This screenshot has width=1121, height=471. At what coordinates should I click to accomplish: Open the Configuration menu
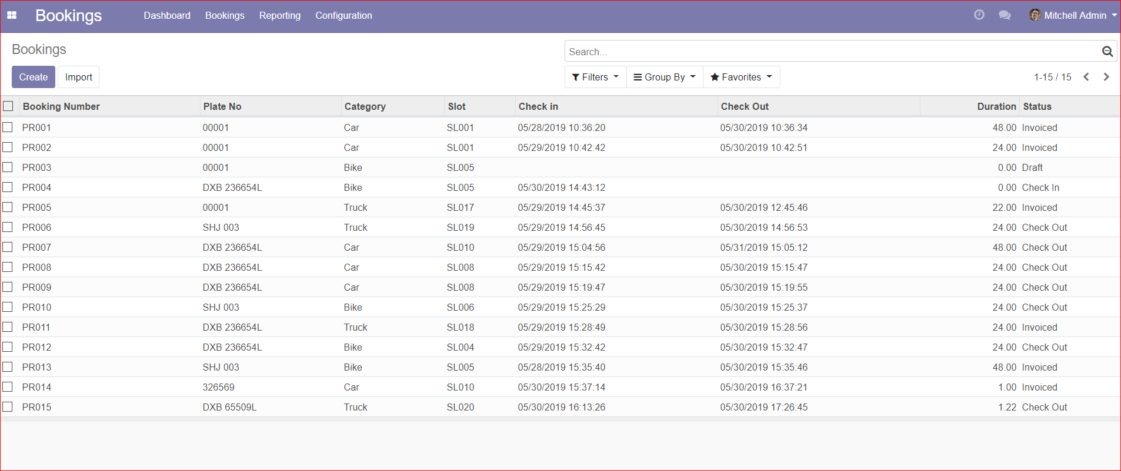point(343,15)
